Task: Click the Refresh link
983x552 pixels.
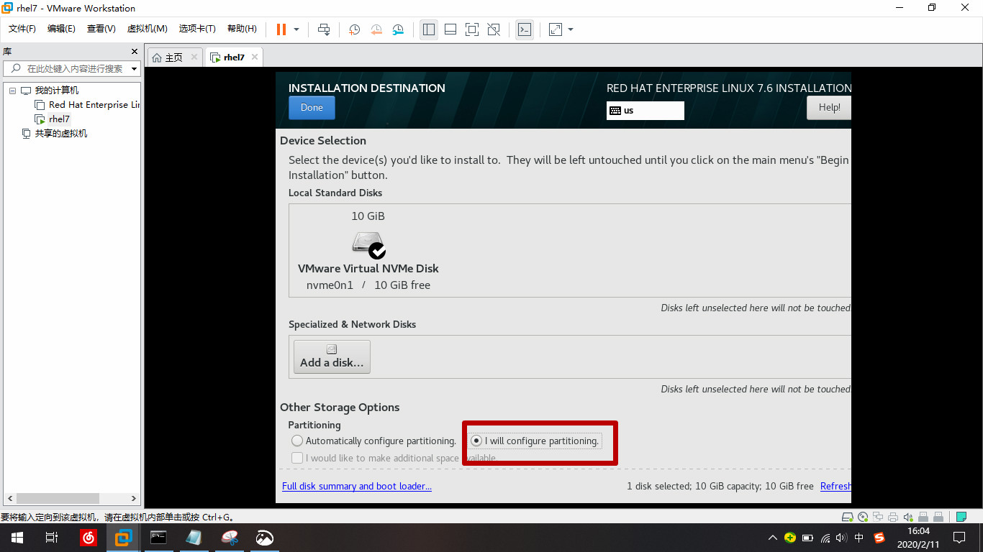Action: click(x=835, y=486)
